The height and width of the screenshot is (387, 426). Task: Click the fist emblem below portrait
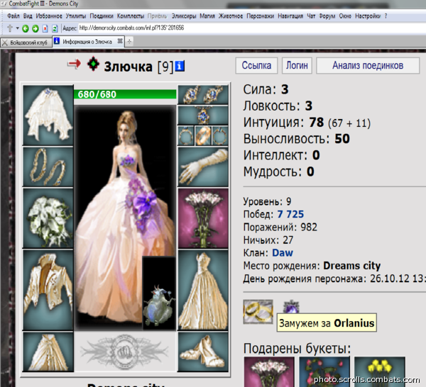pyautogui.click(x=125, y=352)
